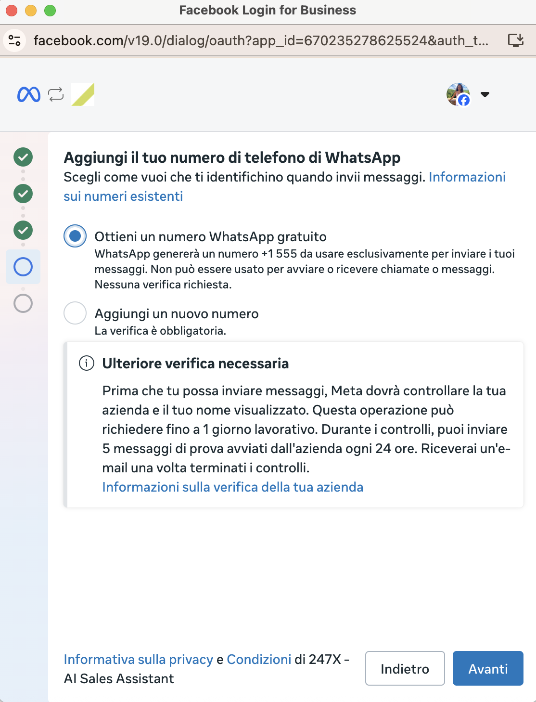
Task: Open the 'Condizioni' link
Action: (259, 659)
